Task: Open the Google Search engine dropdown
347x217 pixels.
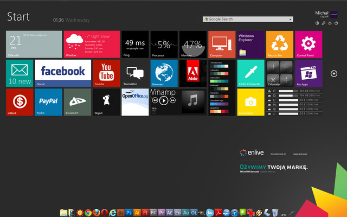Action: [x=290, y=20]
